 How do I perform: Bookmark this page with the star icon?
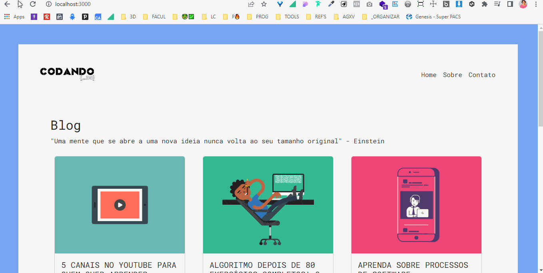coord(264,4)
